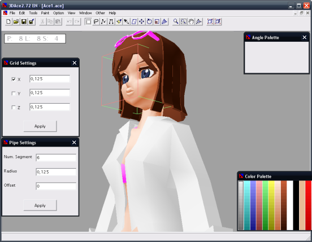The image size is (312, 242).
Task: Open a file using the folder icon
Action: [x=16, y=21]
